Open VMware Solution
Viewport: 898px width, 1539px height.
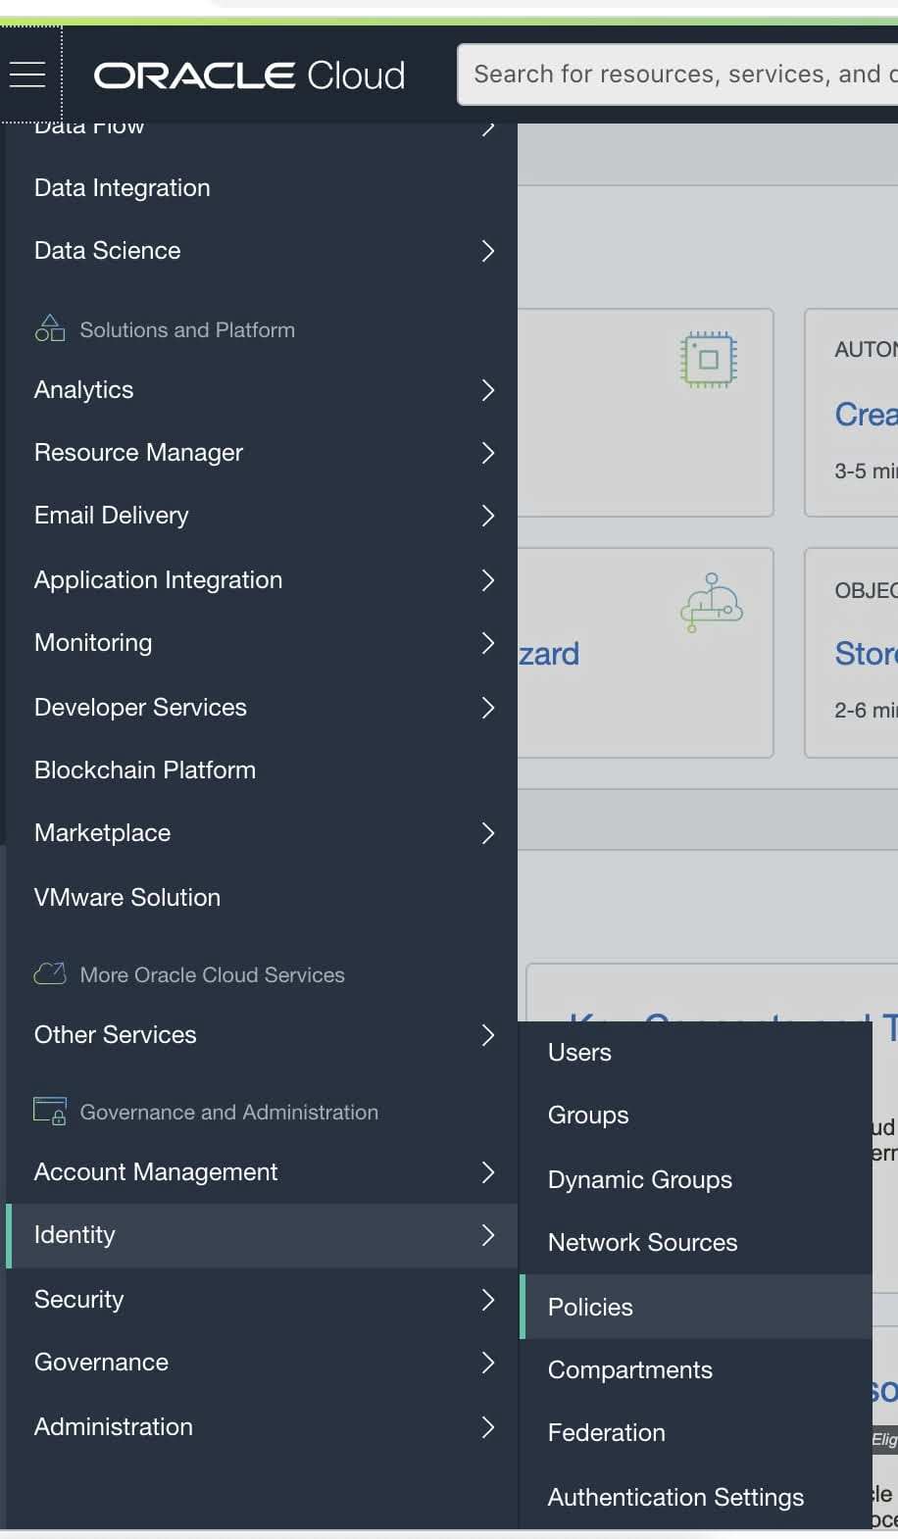[127, 898]
